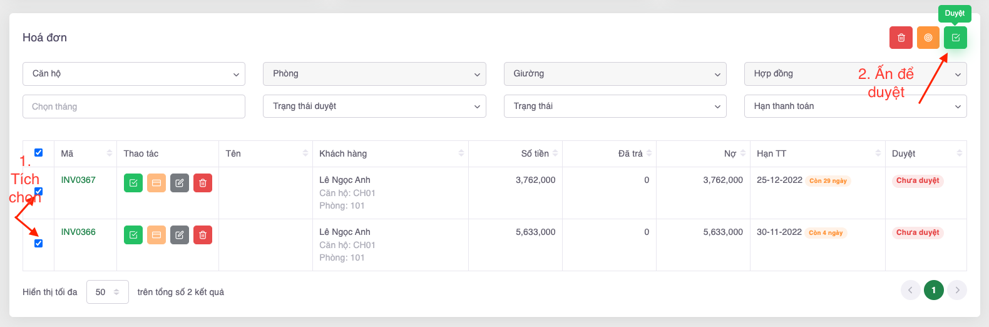Open invoice link INV0367
Viewport: 989px width, 327px height.
pyautogui.click(x=78, y=180)
